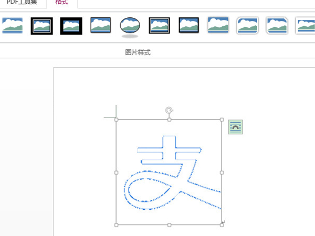Select the blue outlined 支 logo image
Screen dimensions: 315x236
169,173
